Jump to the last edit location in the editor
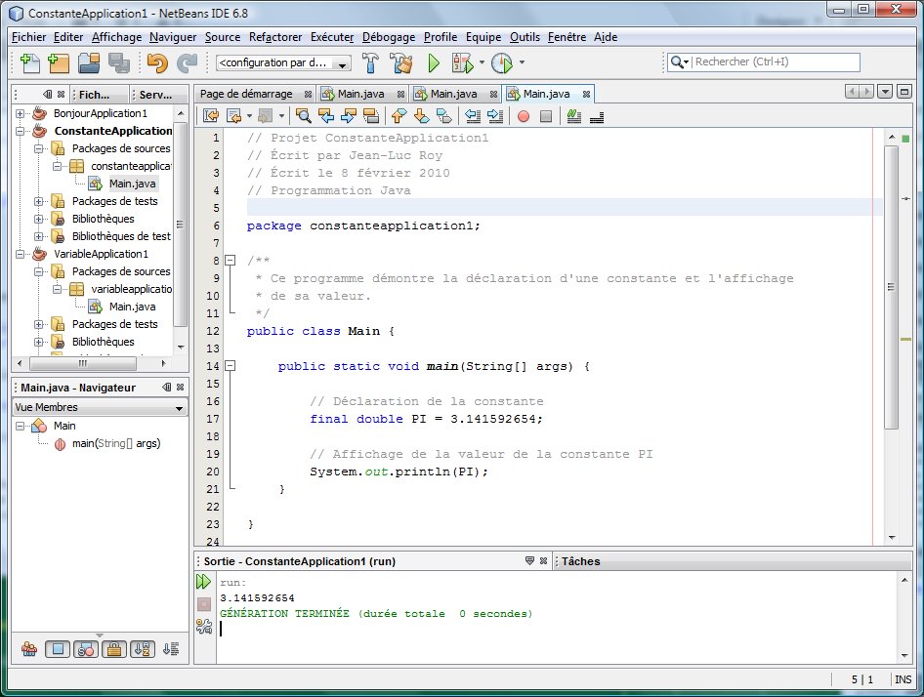The image size is (924, 697). point(210,116)
